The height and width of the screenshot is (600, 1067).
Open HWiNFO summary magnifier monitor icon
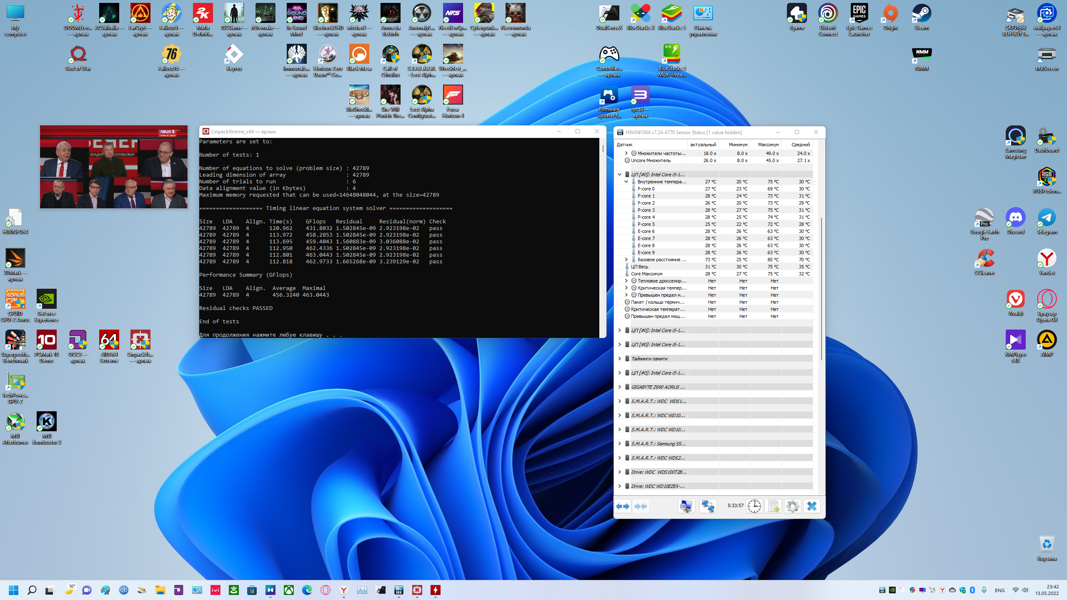[686, 506]
